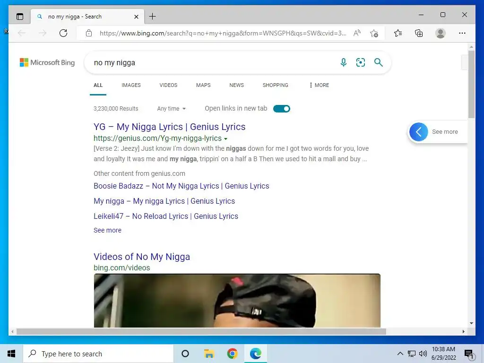This screenshot has width=484, height=363.
Task: Open the Any time filter dropdown
Action: click(x=171, y=109)
